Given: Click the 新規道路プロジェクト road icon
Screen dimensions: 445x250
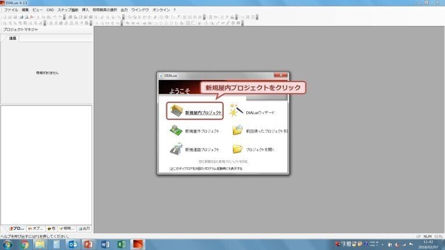Looking at the screenshot, I should tap(176, 149).
